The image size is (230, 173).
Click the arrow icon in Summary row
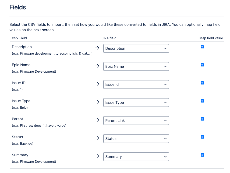[97, 156]
